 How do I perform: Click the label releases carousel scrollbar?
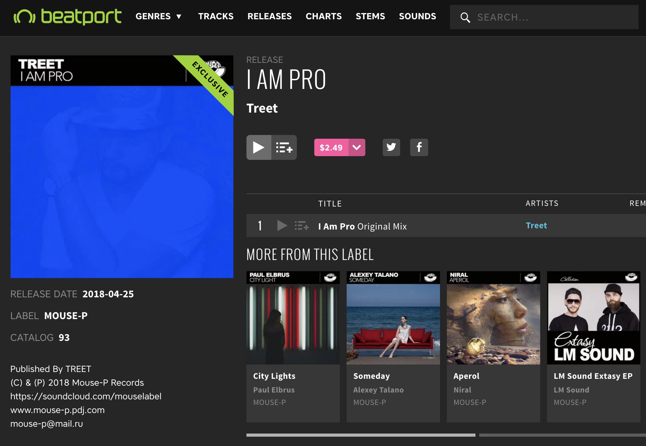pos(361,435)
